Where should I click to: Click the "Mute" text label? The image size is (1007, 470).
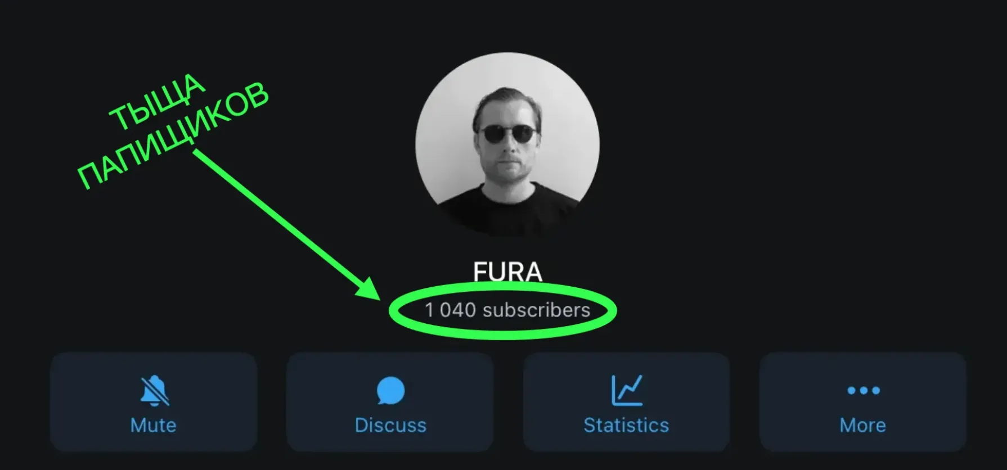[154, 425]
